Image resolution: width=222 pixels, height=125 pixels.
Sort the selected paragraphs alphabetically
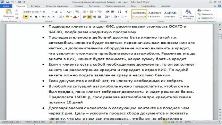[119, 12]
